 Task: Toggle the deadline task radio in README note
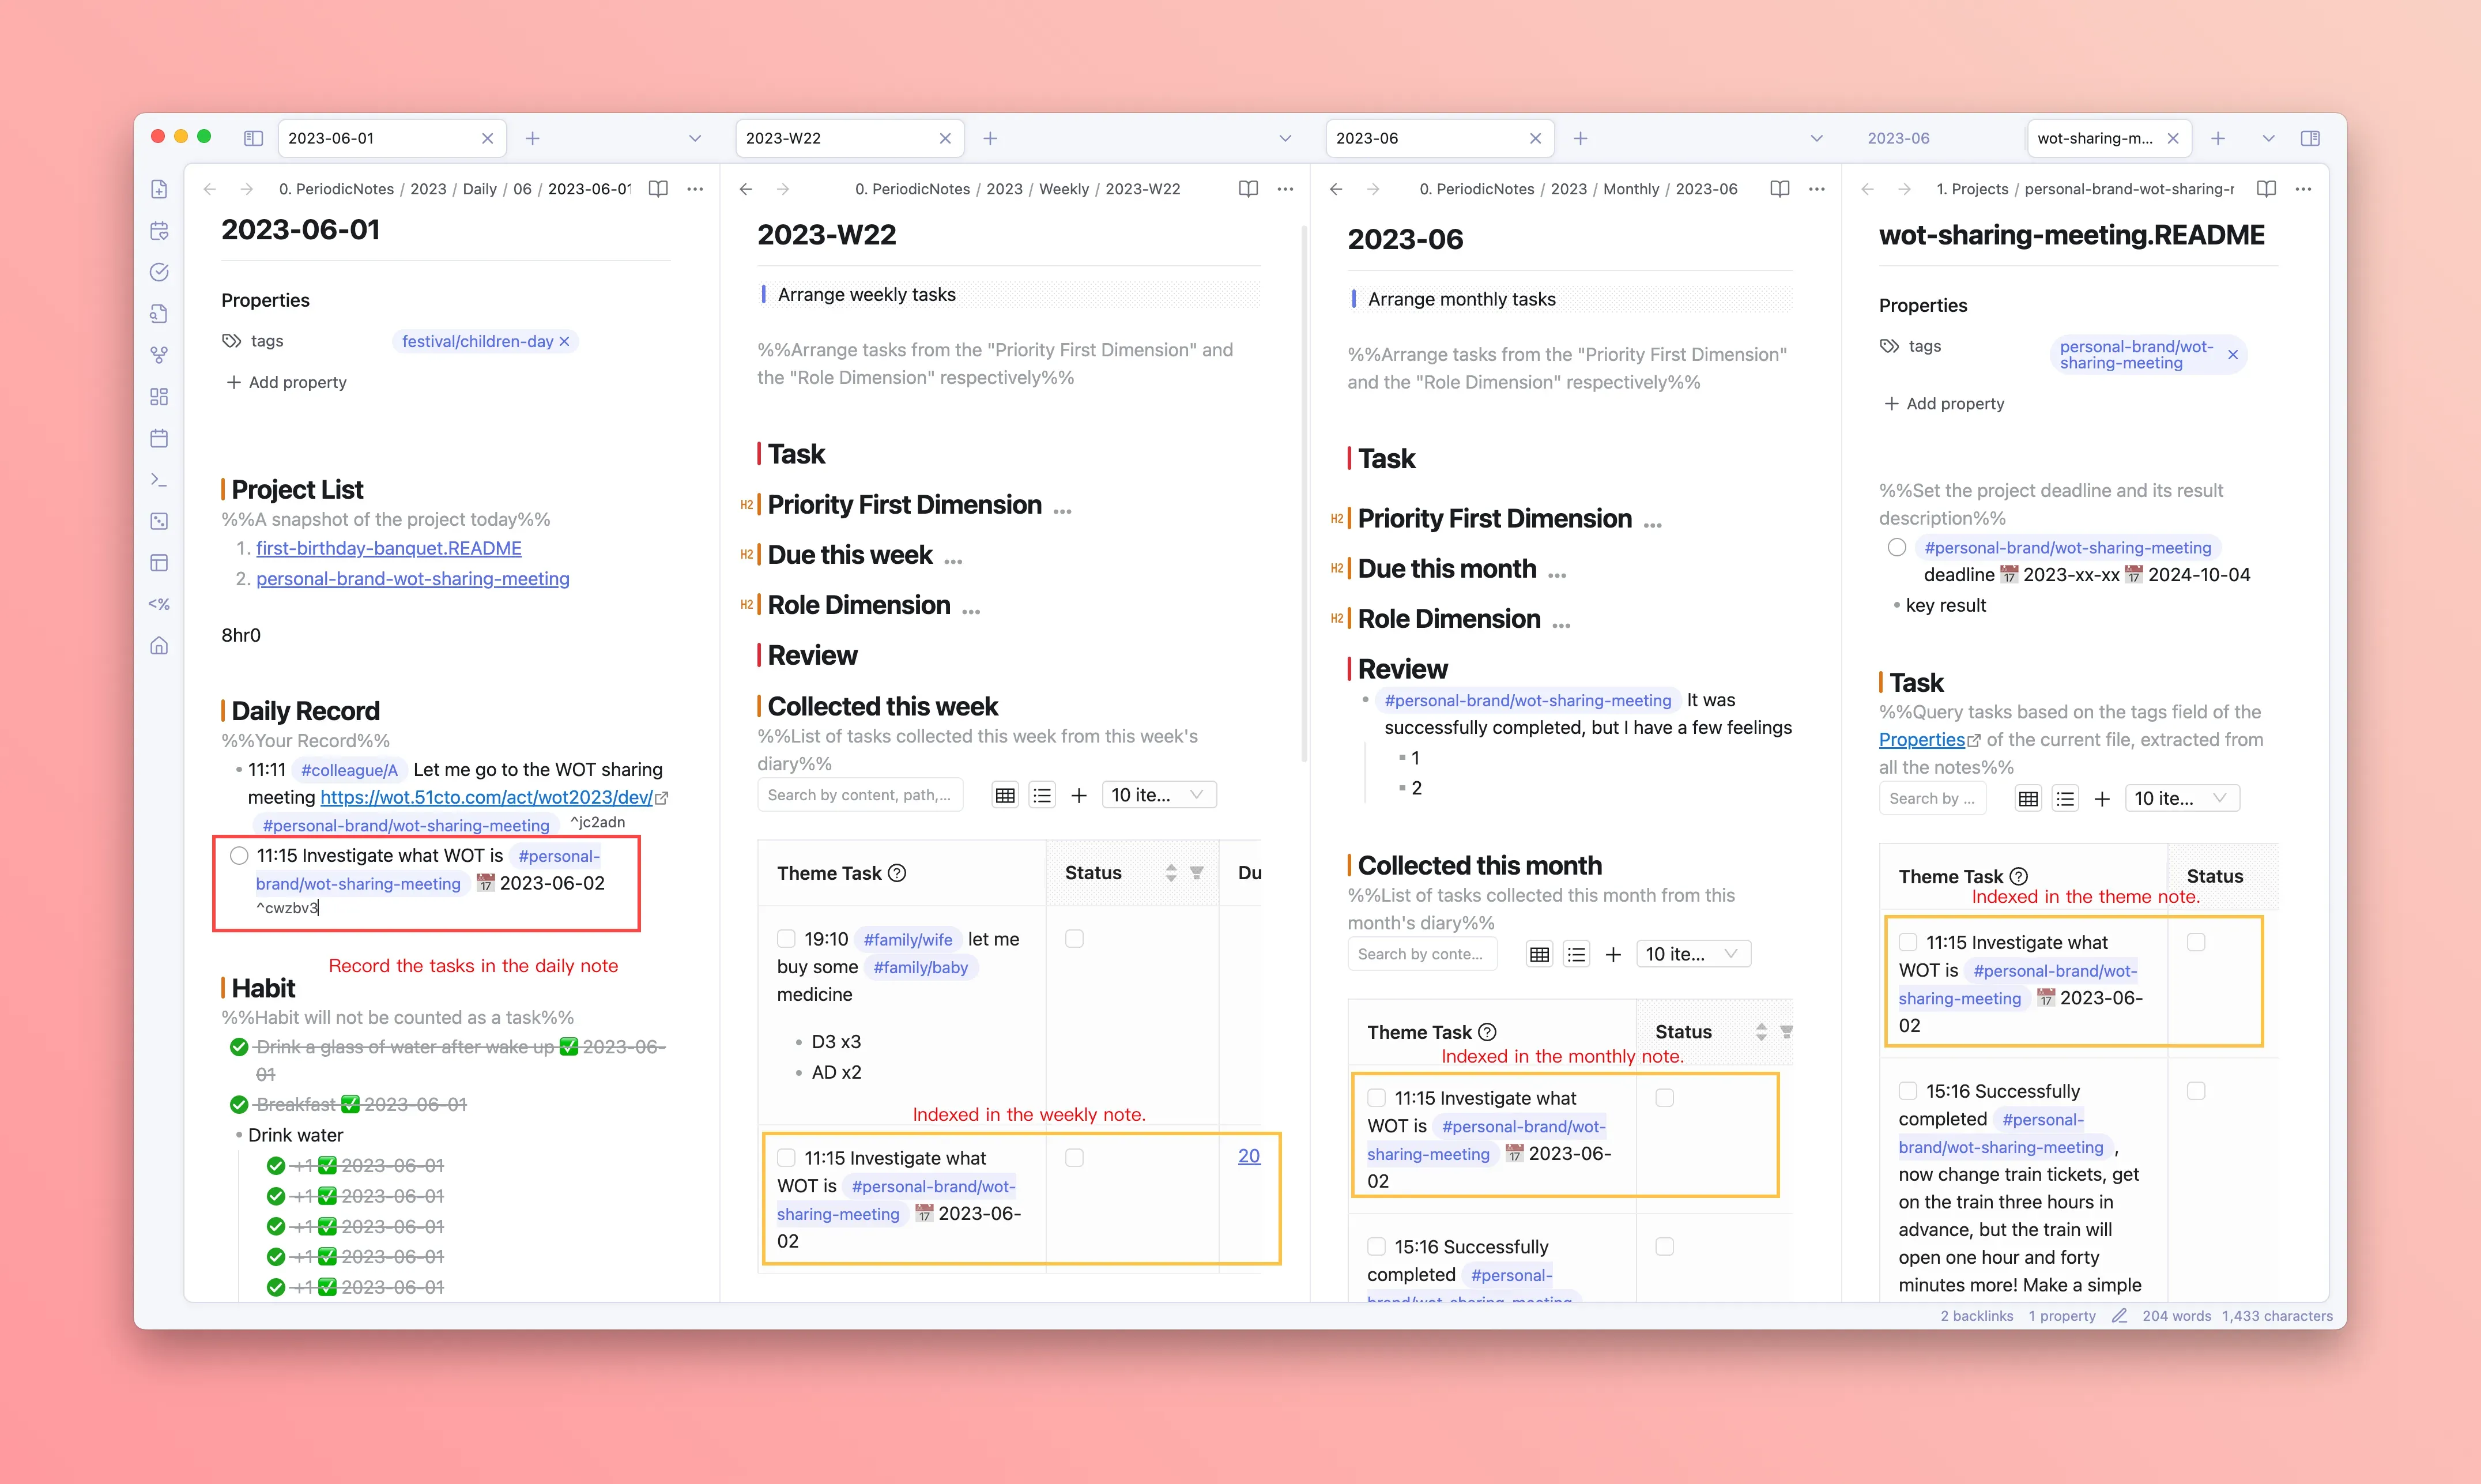[1896, 548]
